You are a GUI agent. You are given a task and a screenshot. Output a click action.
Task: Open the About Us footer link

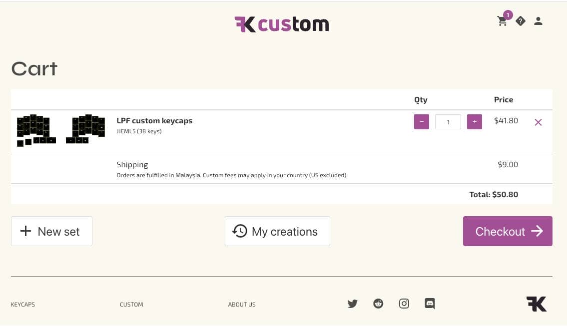point(242,305)
